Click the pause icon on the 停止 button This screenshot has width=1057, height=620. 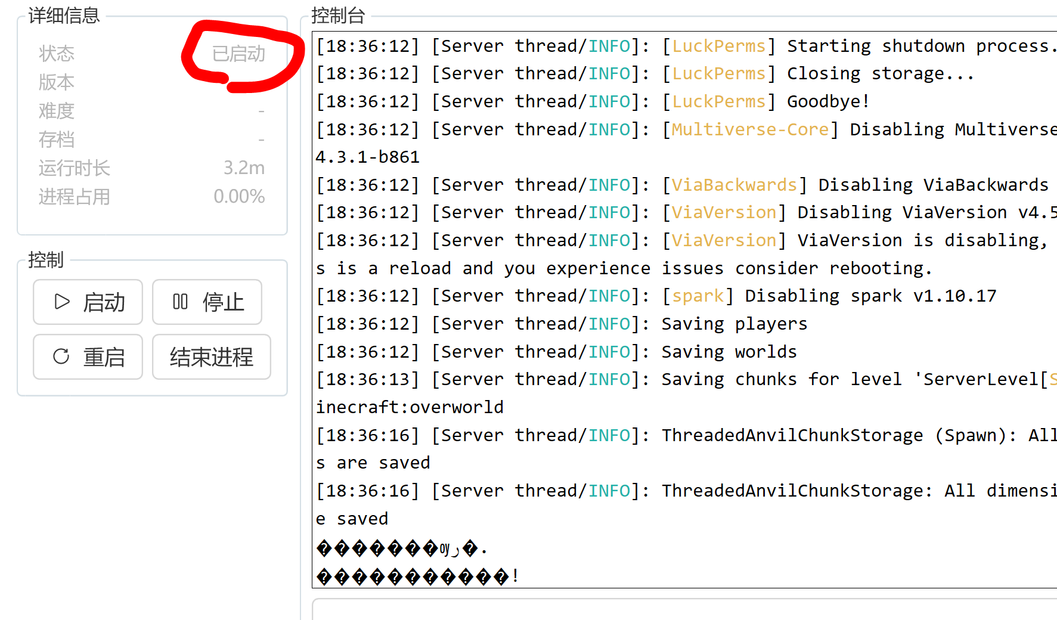pos(181,302)
